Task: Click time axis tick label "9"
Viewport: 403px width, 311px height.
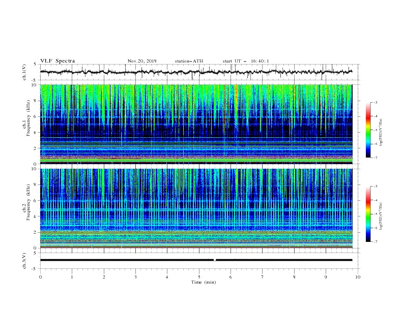Action: click(x=326, y=277)
